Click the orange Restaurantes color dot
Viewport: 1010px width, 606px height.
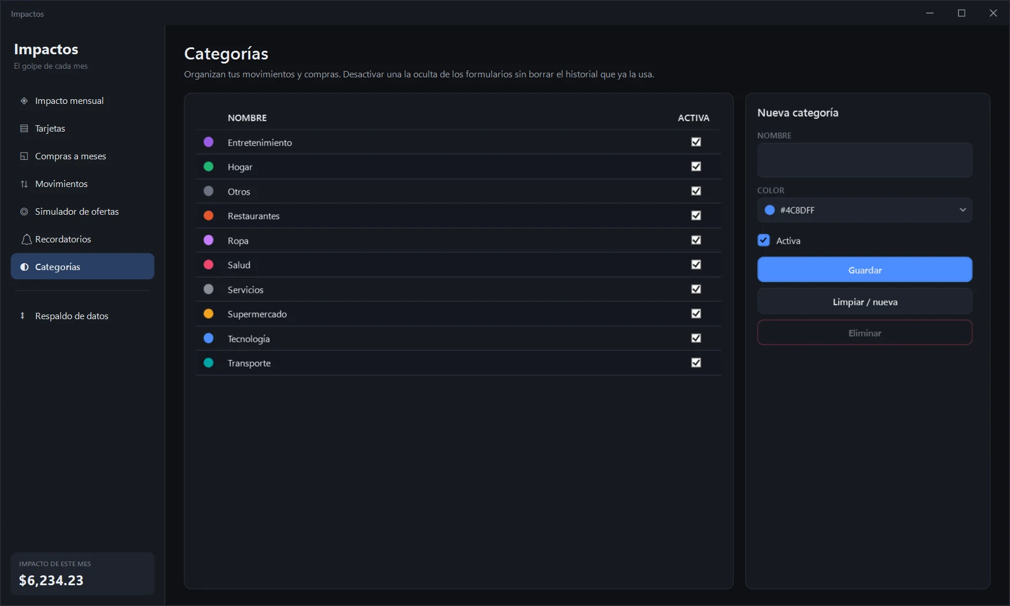(x=209, y=215)
